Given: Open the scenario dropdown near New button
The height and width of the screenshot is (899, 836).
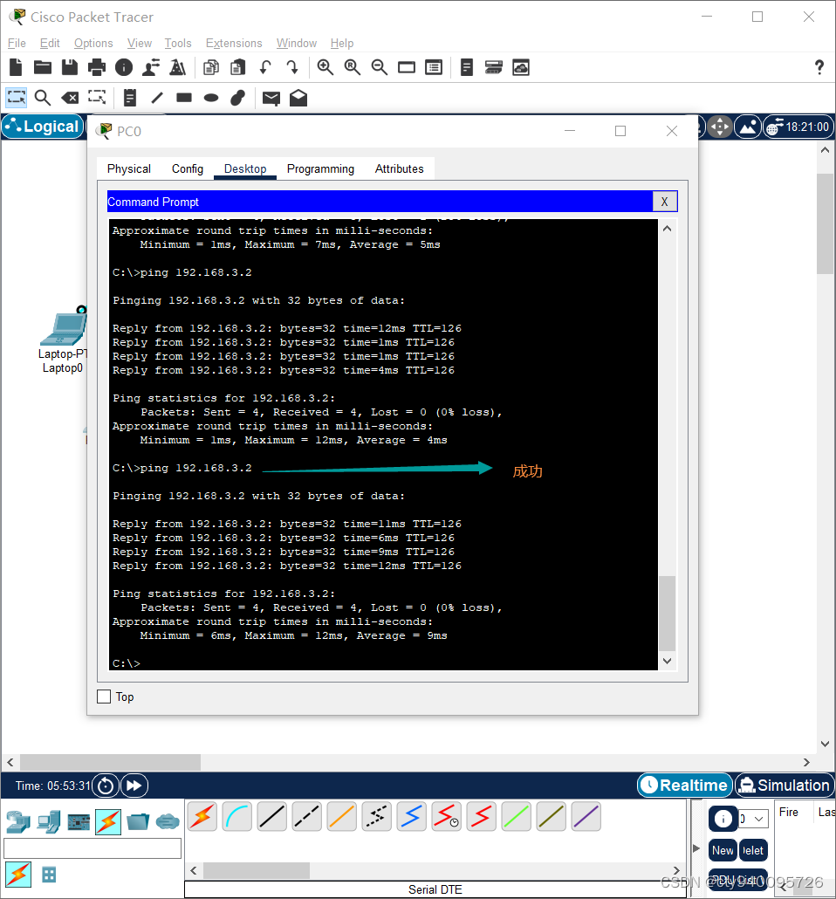Looking at the screenshot, I should (x=753, y=819).
